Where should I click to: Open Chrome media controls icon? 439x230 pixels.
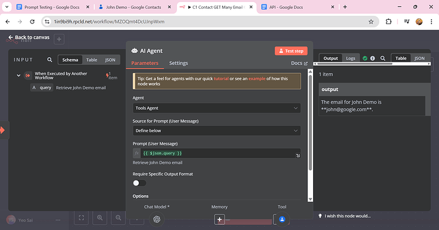pos(407,22)
